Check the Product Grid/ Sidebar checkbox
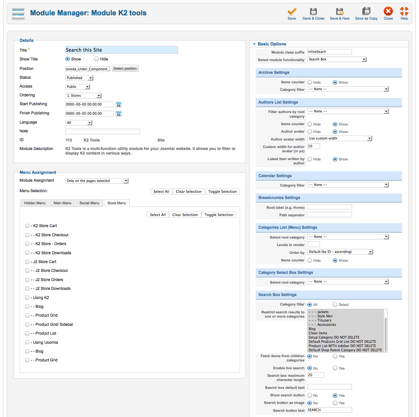This screenshot has width=419, height=417. tap(27, 325)
